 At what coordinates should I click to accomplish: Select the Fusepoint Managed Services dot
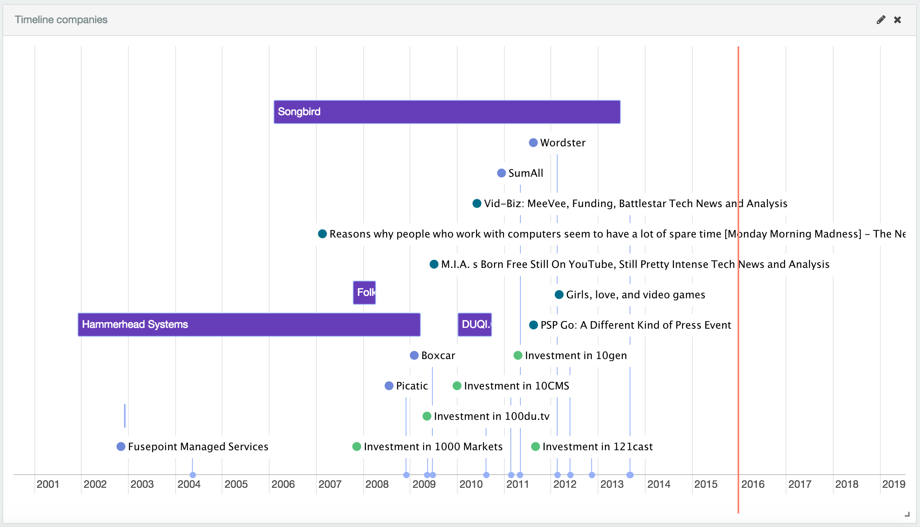121,446
